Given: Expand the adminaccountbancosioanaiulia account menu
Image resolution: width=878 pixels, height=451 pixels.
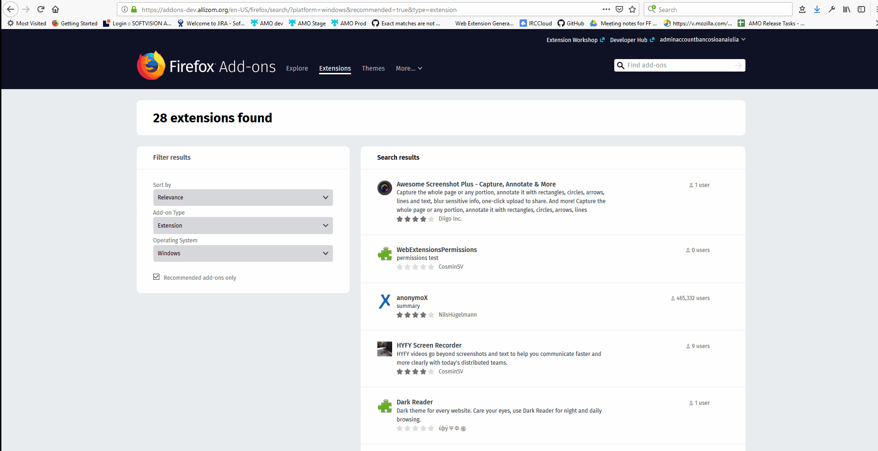Looking at the screenshot, I should (702, 40).
